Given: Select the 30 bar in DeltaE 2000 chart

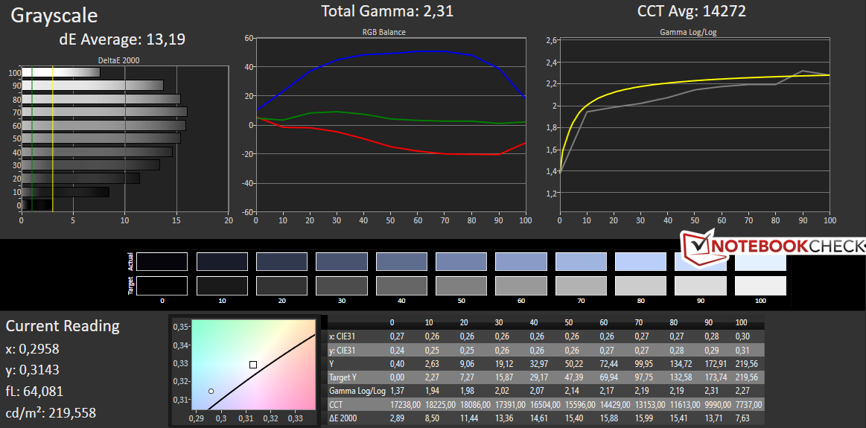Looking at the screenshot, I should coord(91,165).
